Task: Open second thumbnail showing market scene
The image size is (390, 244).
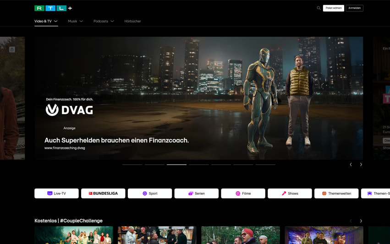Action: (x=157, y=235)
